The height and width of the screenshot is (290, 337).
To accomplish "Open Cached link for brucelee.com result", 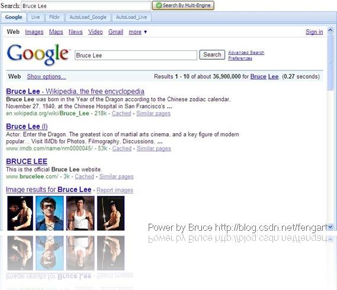I will 84,176.
